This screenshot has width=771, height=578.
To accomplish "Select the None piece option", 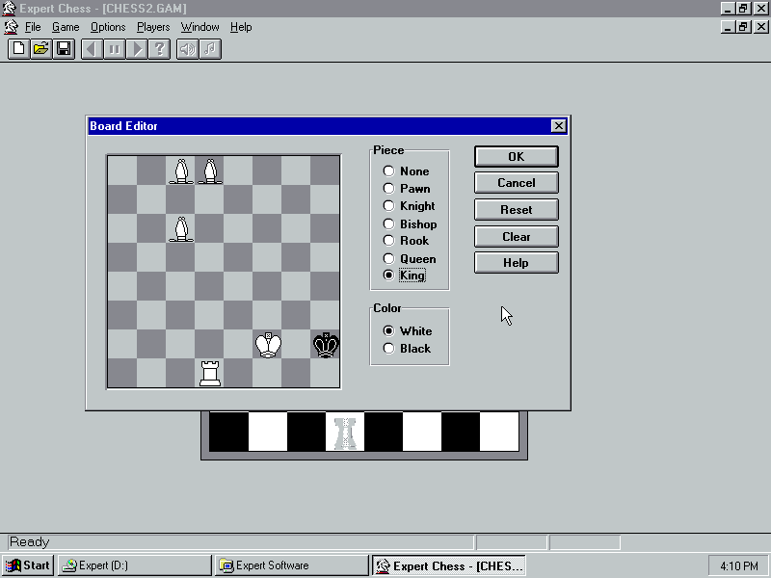I will pos(406,171).
